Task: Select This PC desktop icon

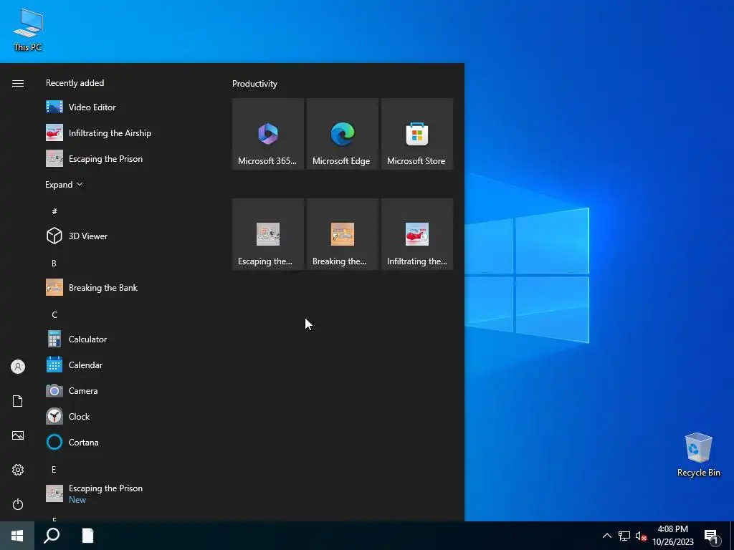Action: pyautogui.click(x=28, y=29)
